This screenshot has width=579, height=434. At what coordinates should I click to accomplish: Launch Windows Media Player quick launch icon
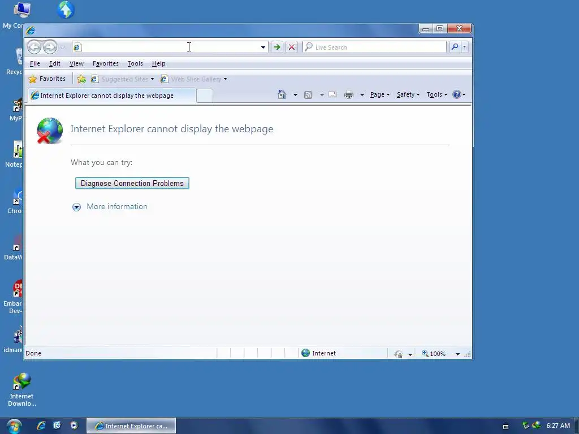click(74, 426)
